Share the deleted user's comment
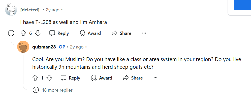 (x=121, y=33)
